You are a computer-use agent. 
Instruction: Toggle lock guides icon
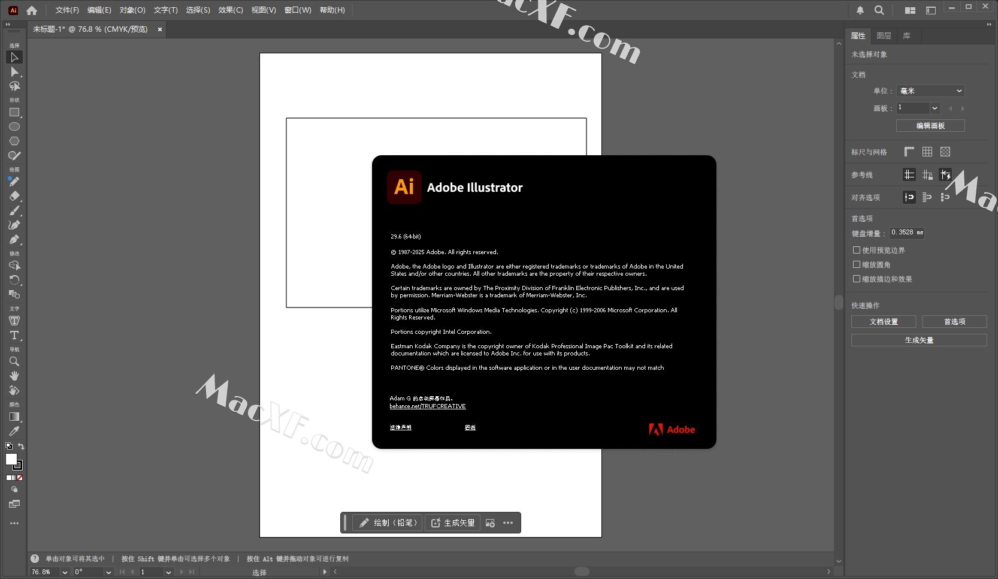[x=927, y=174]
